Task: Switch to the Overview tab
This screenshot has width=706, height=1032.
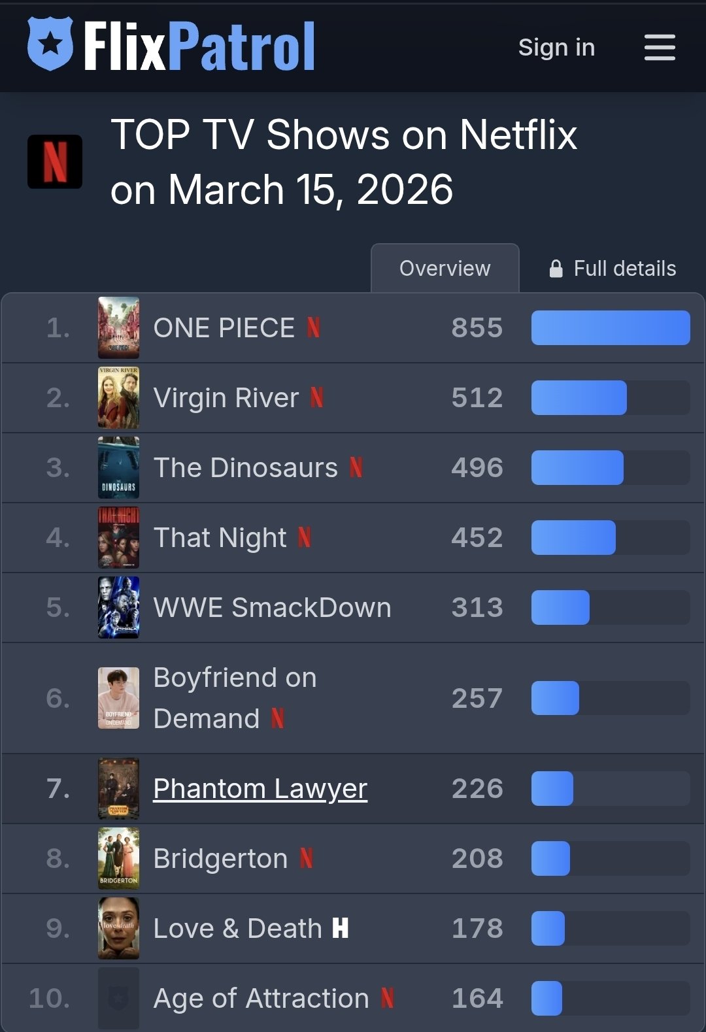Action: [445, 268]
